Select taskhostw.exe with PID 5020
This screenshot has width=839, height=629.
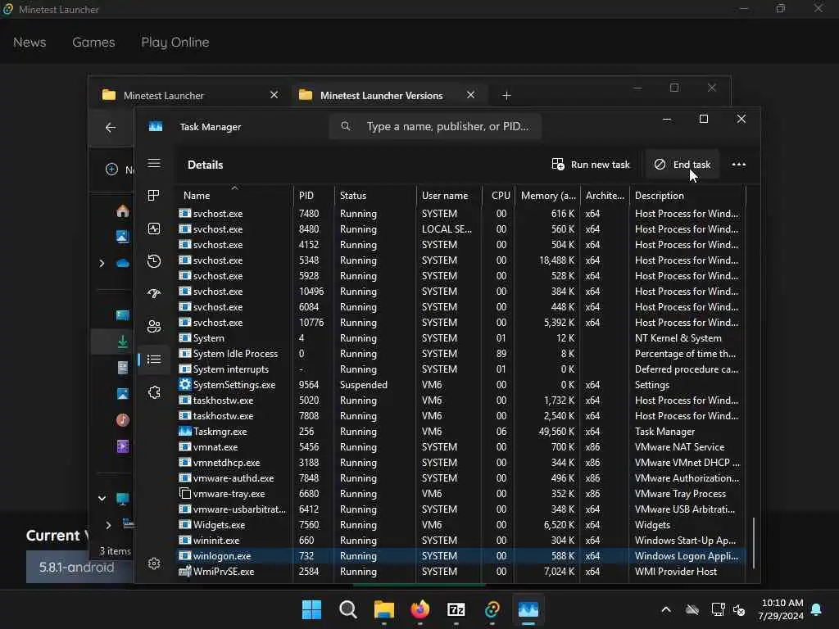(460, 400)
